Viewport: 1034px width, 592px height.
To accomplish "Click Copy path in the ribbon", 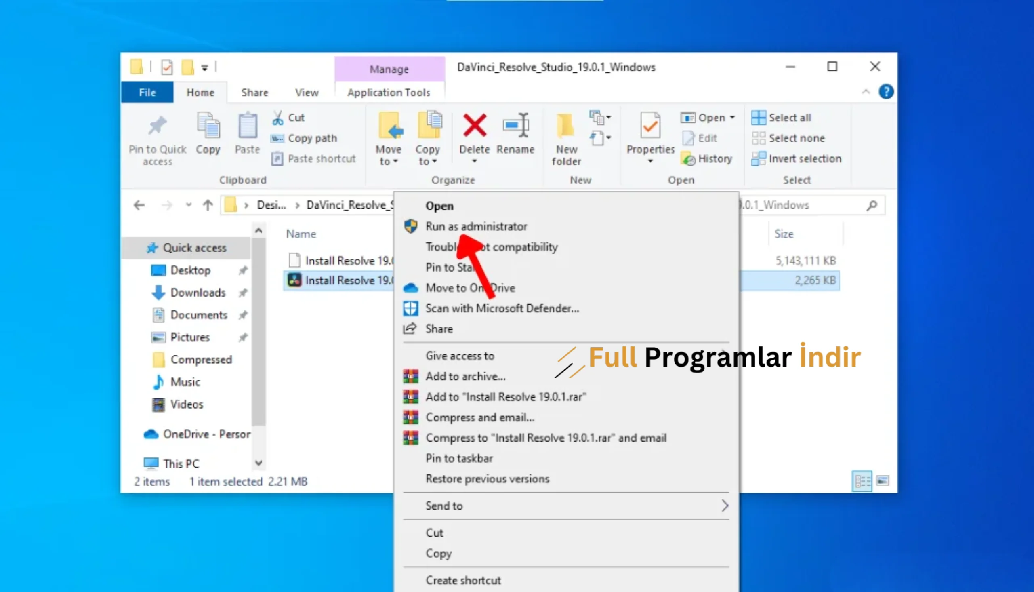I will click(x=304, y=138).
